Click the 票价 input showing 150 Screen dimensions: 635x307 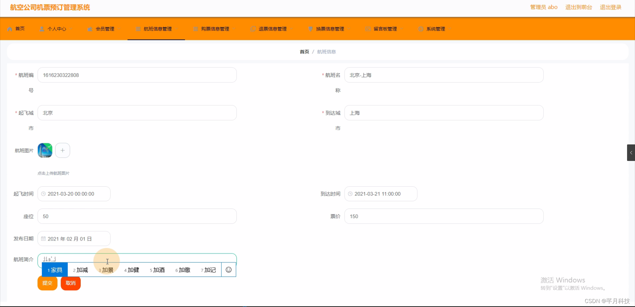tap(444, 216)
